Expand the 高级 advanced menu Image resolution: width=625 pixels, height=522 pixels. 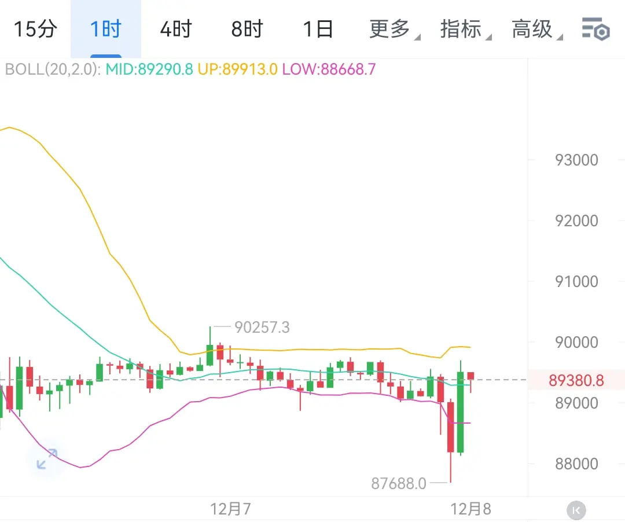pyautogui.click(x=536, y=29)
